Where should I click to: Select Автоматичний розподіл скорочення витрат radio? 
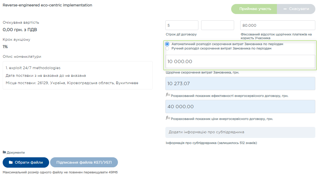[167, 44]
